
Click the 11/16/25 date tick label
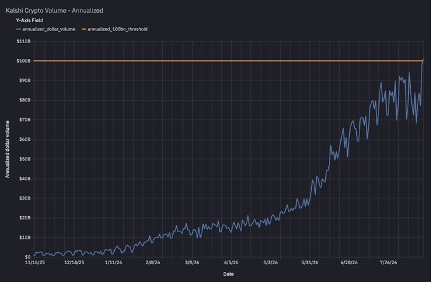tap(35, 262)
